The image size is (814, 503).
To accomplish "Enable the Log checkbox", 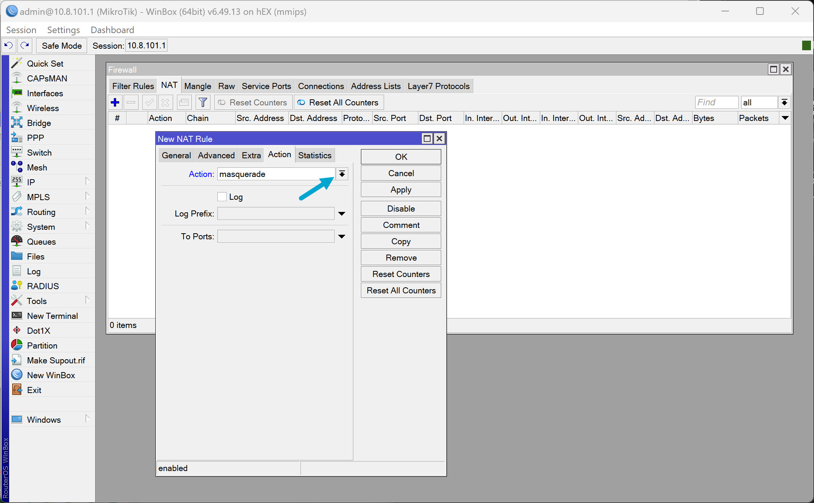I will [x=222, y=196].
